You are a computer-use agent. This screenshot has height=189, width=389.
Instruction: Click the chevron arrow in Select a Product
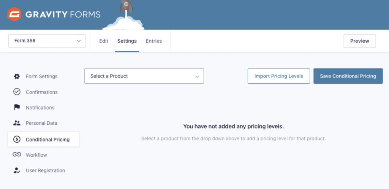[x=197, y=76]
